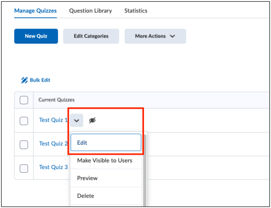Switch to the Manage Quizzes tab
The width and height of the screenshot is (271, 208).
point(35,11)
